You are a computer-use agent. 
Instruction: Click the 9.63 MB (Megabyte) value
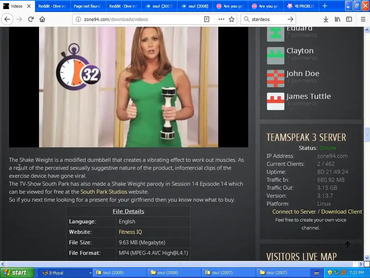click(142, 243)
